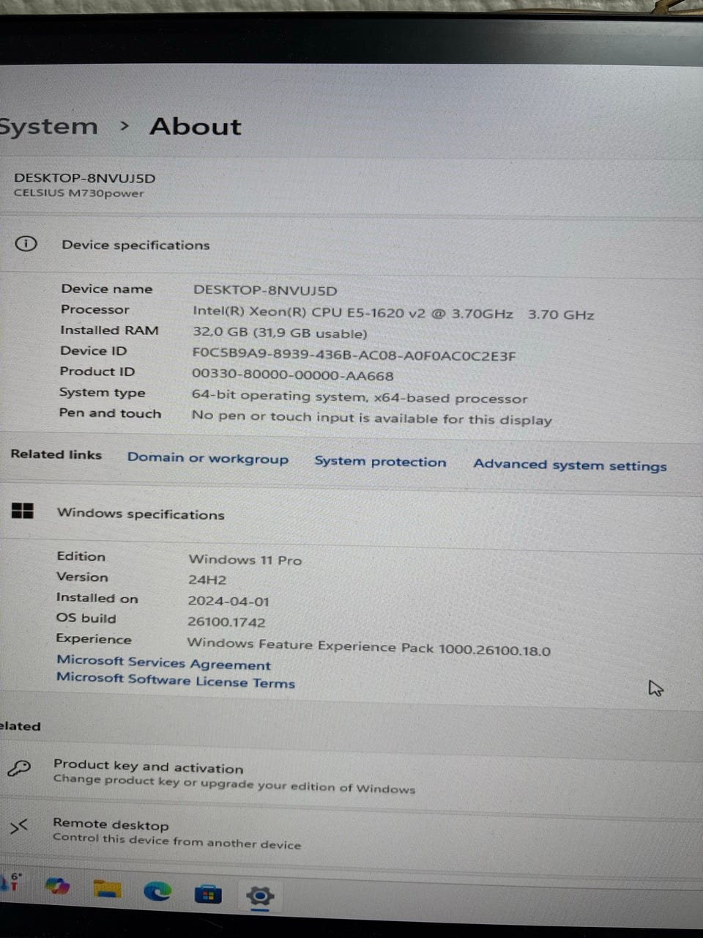Open the weather widget showing 6°
Screen dimensions: 703x938
(11, 881)
